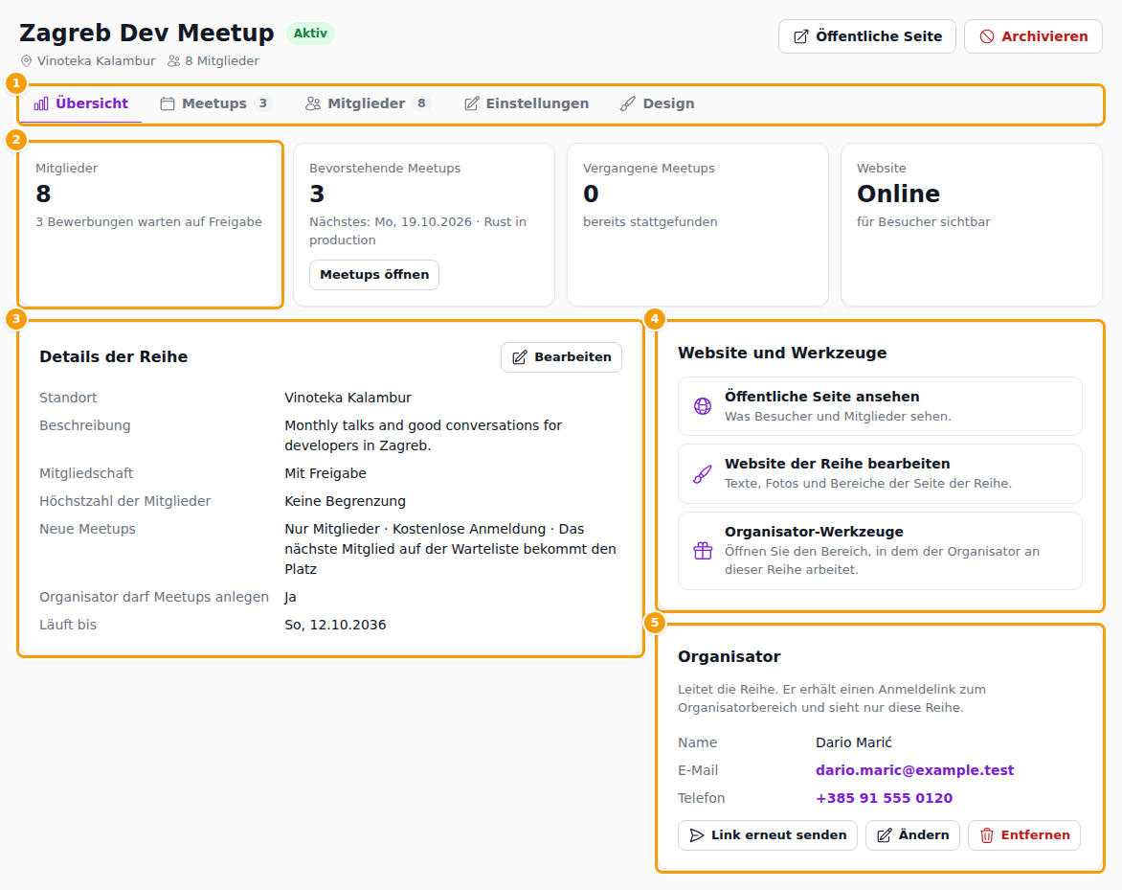Click the ban icon on Archivieren button
Screen dimensions: 1122x890
pyautogui.click(x=987, y=36)
